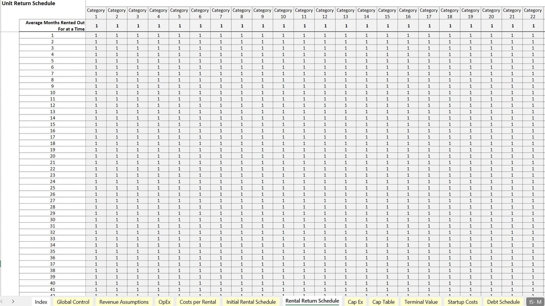This screenshot has height=306, width=545.
Task: Switch to the Index sheet tab
Action: 41,302
